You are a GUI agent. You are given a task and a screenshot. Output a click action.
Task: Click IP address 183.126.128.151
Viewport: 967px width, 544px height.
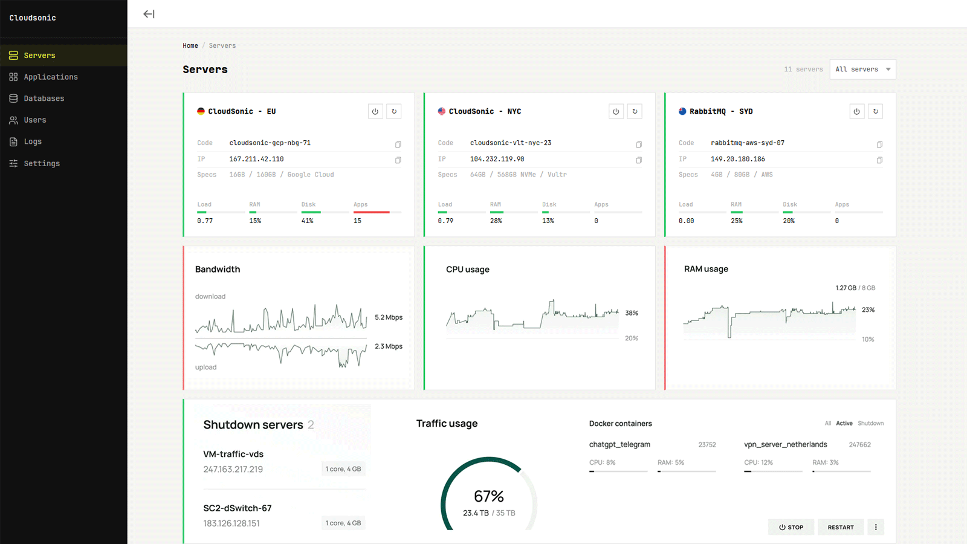[x=231, y=523]
